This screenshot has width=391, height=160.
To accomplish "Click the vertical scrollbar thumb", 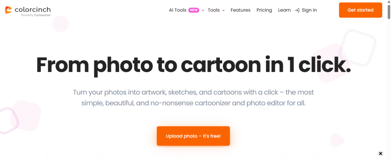I will 389,11.
